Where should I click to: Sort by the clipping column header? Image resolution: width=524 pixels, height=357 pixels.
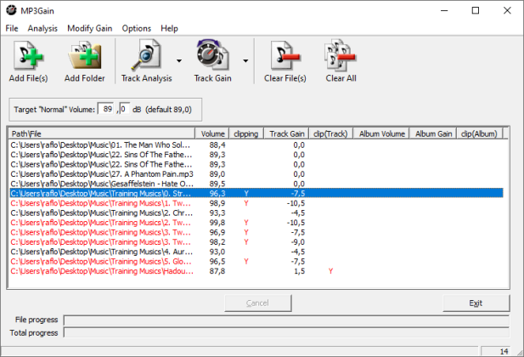tap(246, 133)
